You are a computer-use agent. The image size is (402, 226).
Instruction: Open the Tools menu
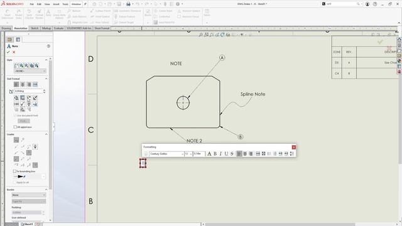pyautogui.click(x=65, y=4)
